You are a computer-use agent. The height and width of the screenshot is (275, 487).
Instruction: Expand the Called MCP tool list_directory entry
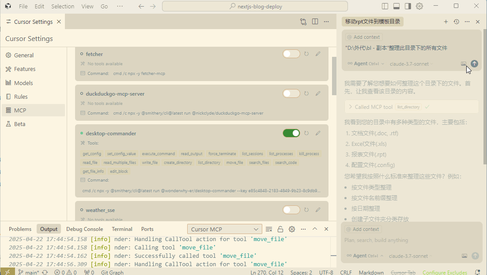[x=411, y=107]
